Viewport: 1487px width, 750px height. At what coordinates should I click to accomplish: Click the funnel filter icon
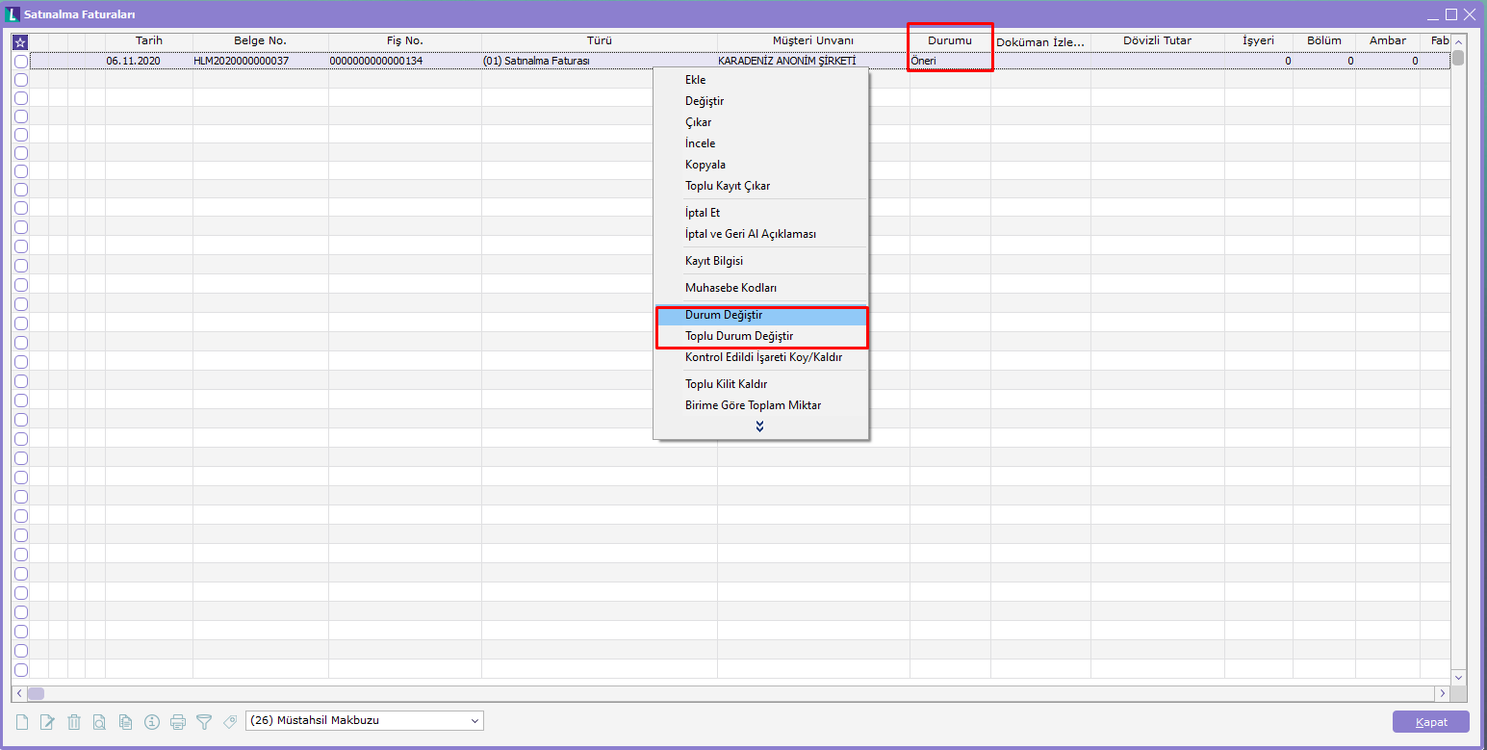203,721
